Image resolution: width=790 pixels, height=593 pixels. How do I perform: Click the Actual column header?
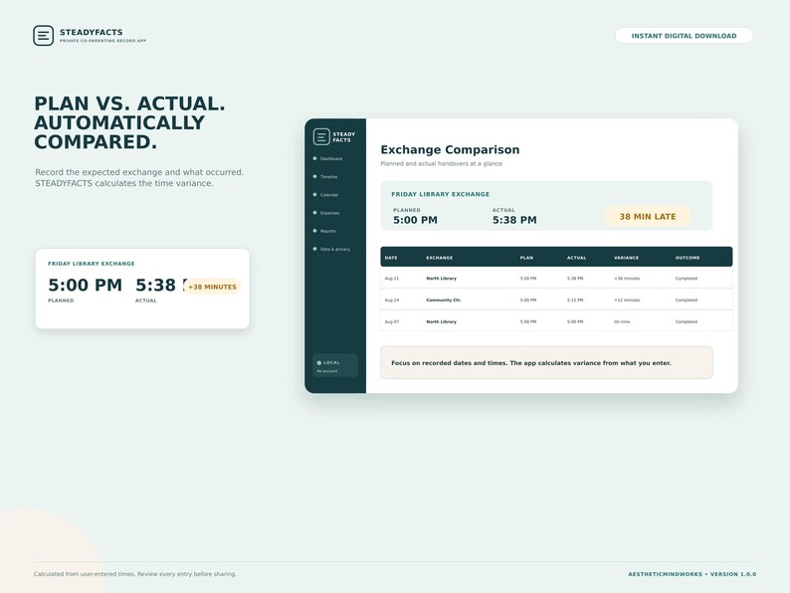pyautogui.click(x=576, y=258)
